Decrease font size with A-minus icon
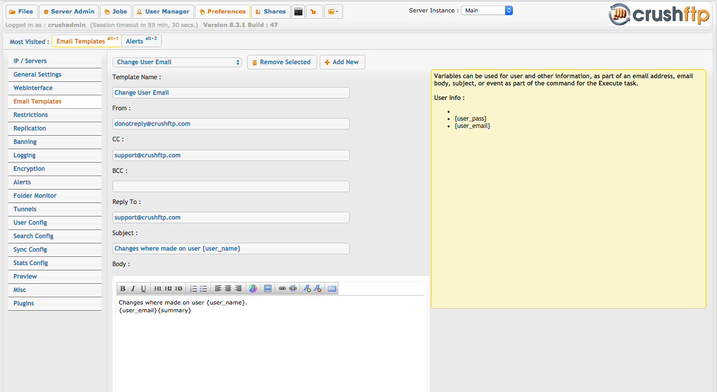 318,288
